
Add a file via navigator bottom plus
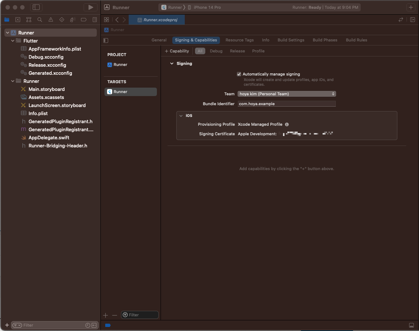(7, 325)
